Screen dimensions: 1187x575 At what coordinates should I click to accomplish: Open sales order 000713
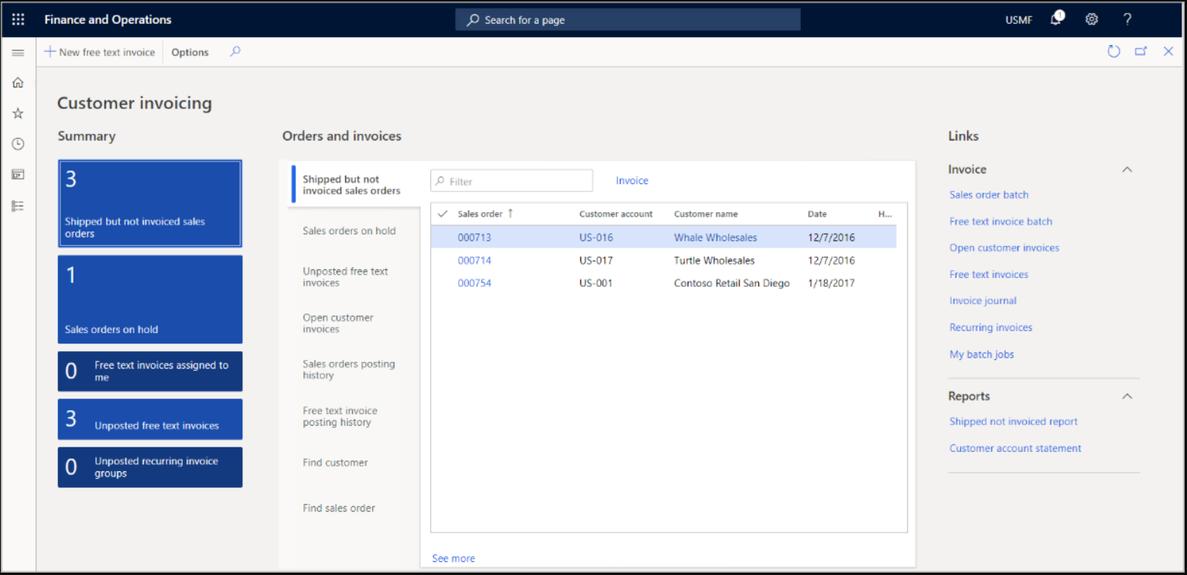474,238
